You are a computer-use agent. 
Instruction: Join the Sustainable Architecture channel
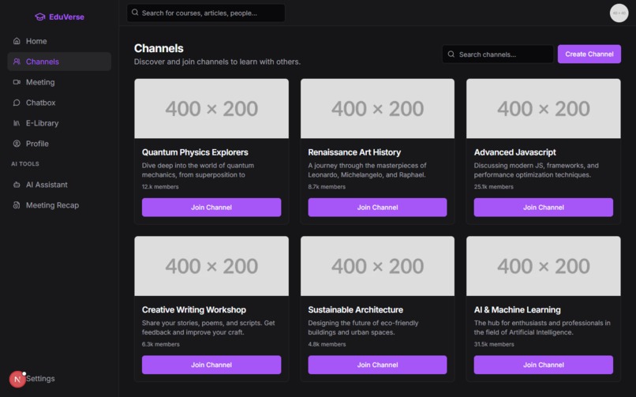tap(377, 365)
